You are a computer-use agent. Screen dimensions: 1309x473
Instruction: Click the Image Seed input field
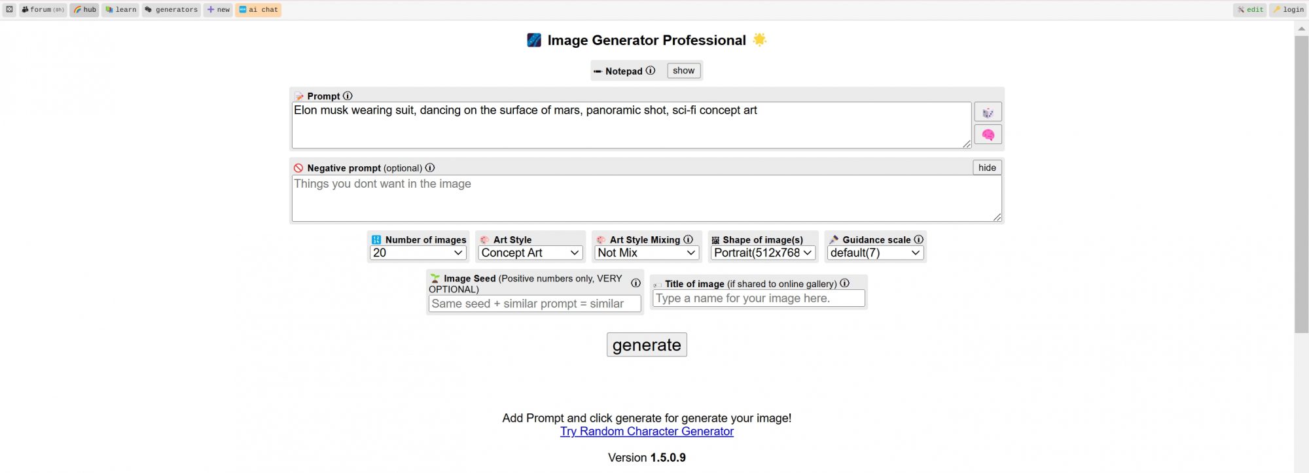tap(535, 304)
